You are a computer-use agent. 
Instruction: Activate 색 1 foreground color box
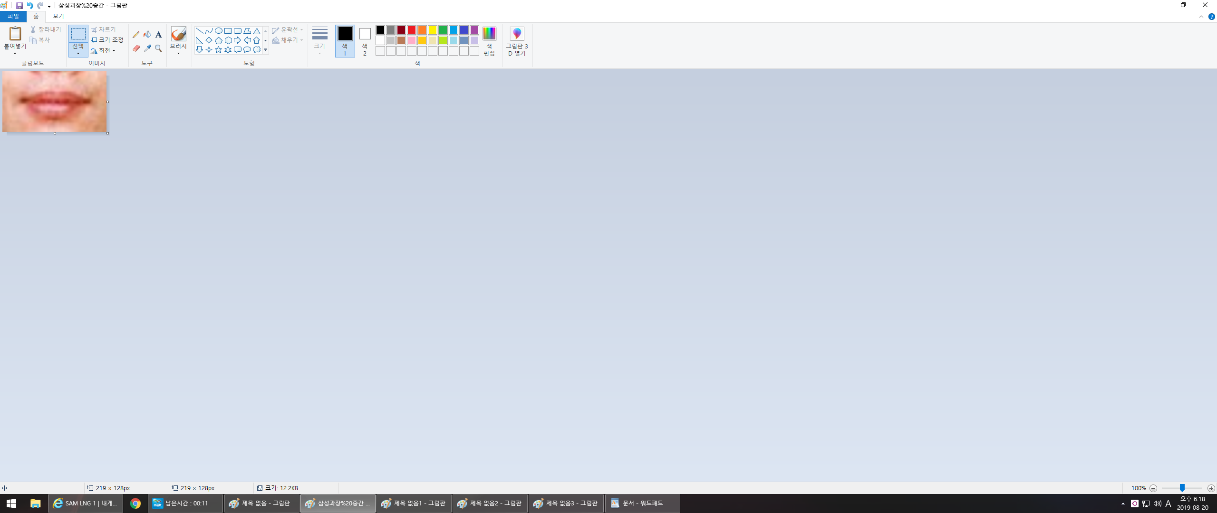pos(345,40)
